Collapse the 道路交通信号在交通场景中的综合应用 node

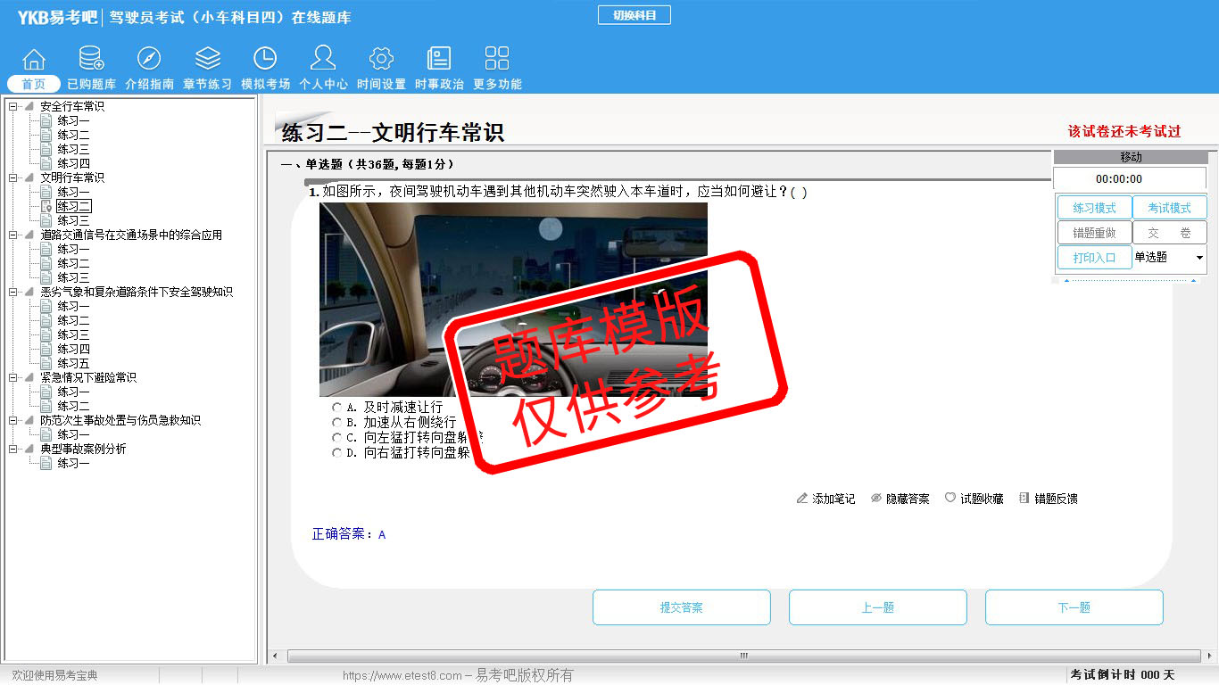[x=13, y=235]
